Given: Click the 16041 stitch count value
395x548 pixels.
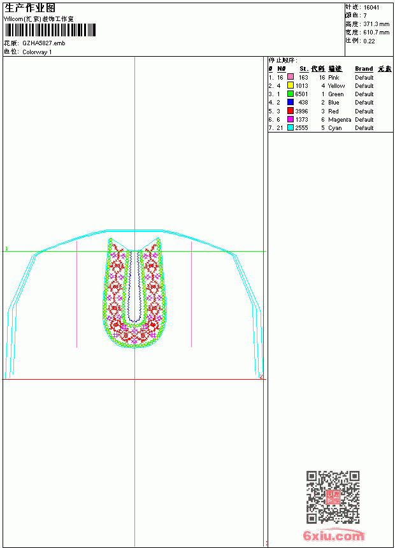Looking at the screenshot, I should pos(371,8).
